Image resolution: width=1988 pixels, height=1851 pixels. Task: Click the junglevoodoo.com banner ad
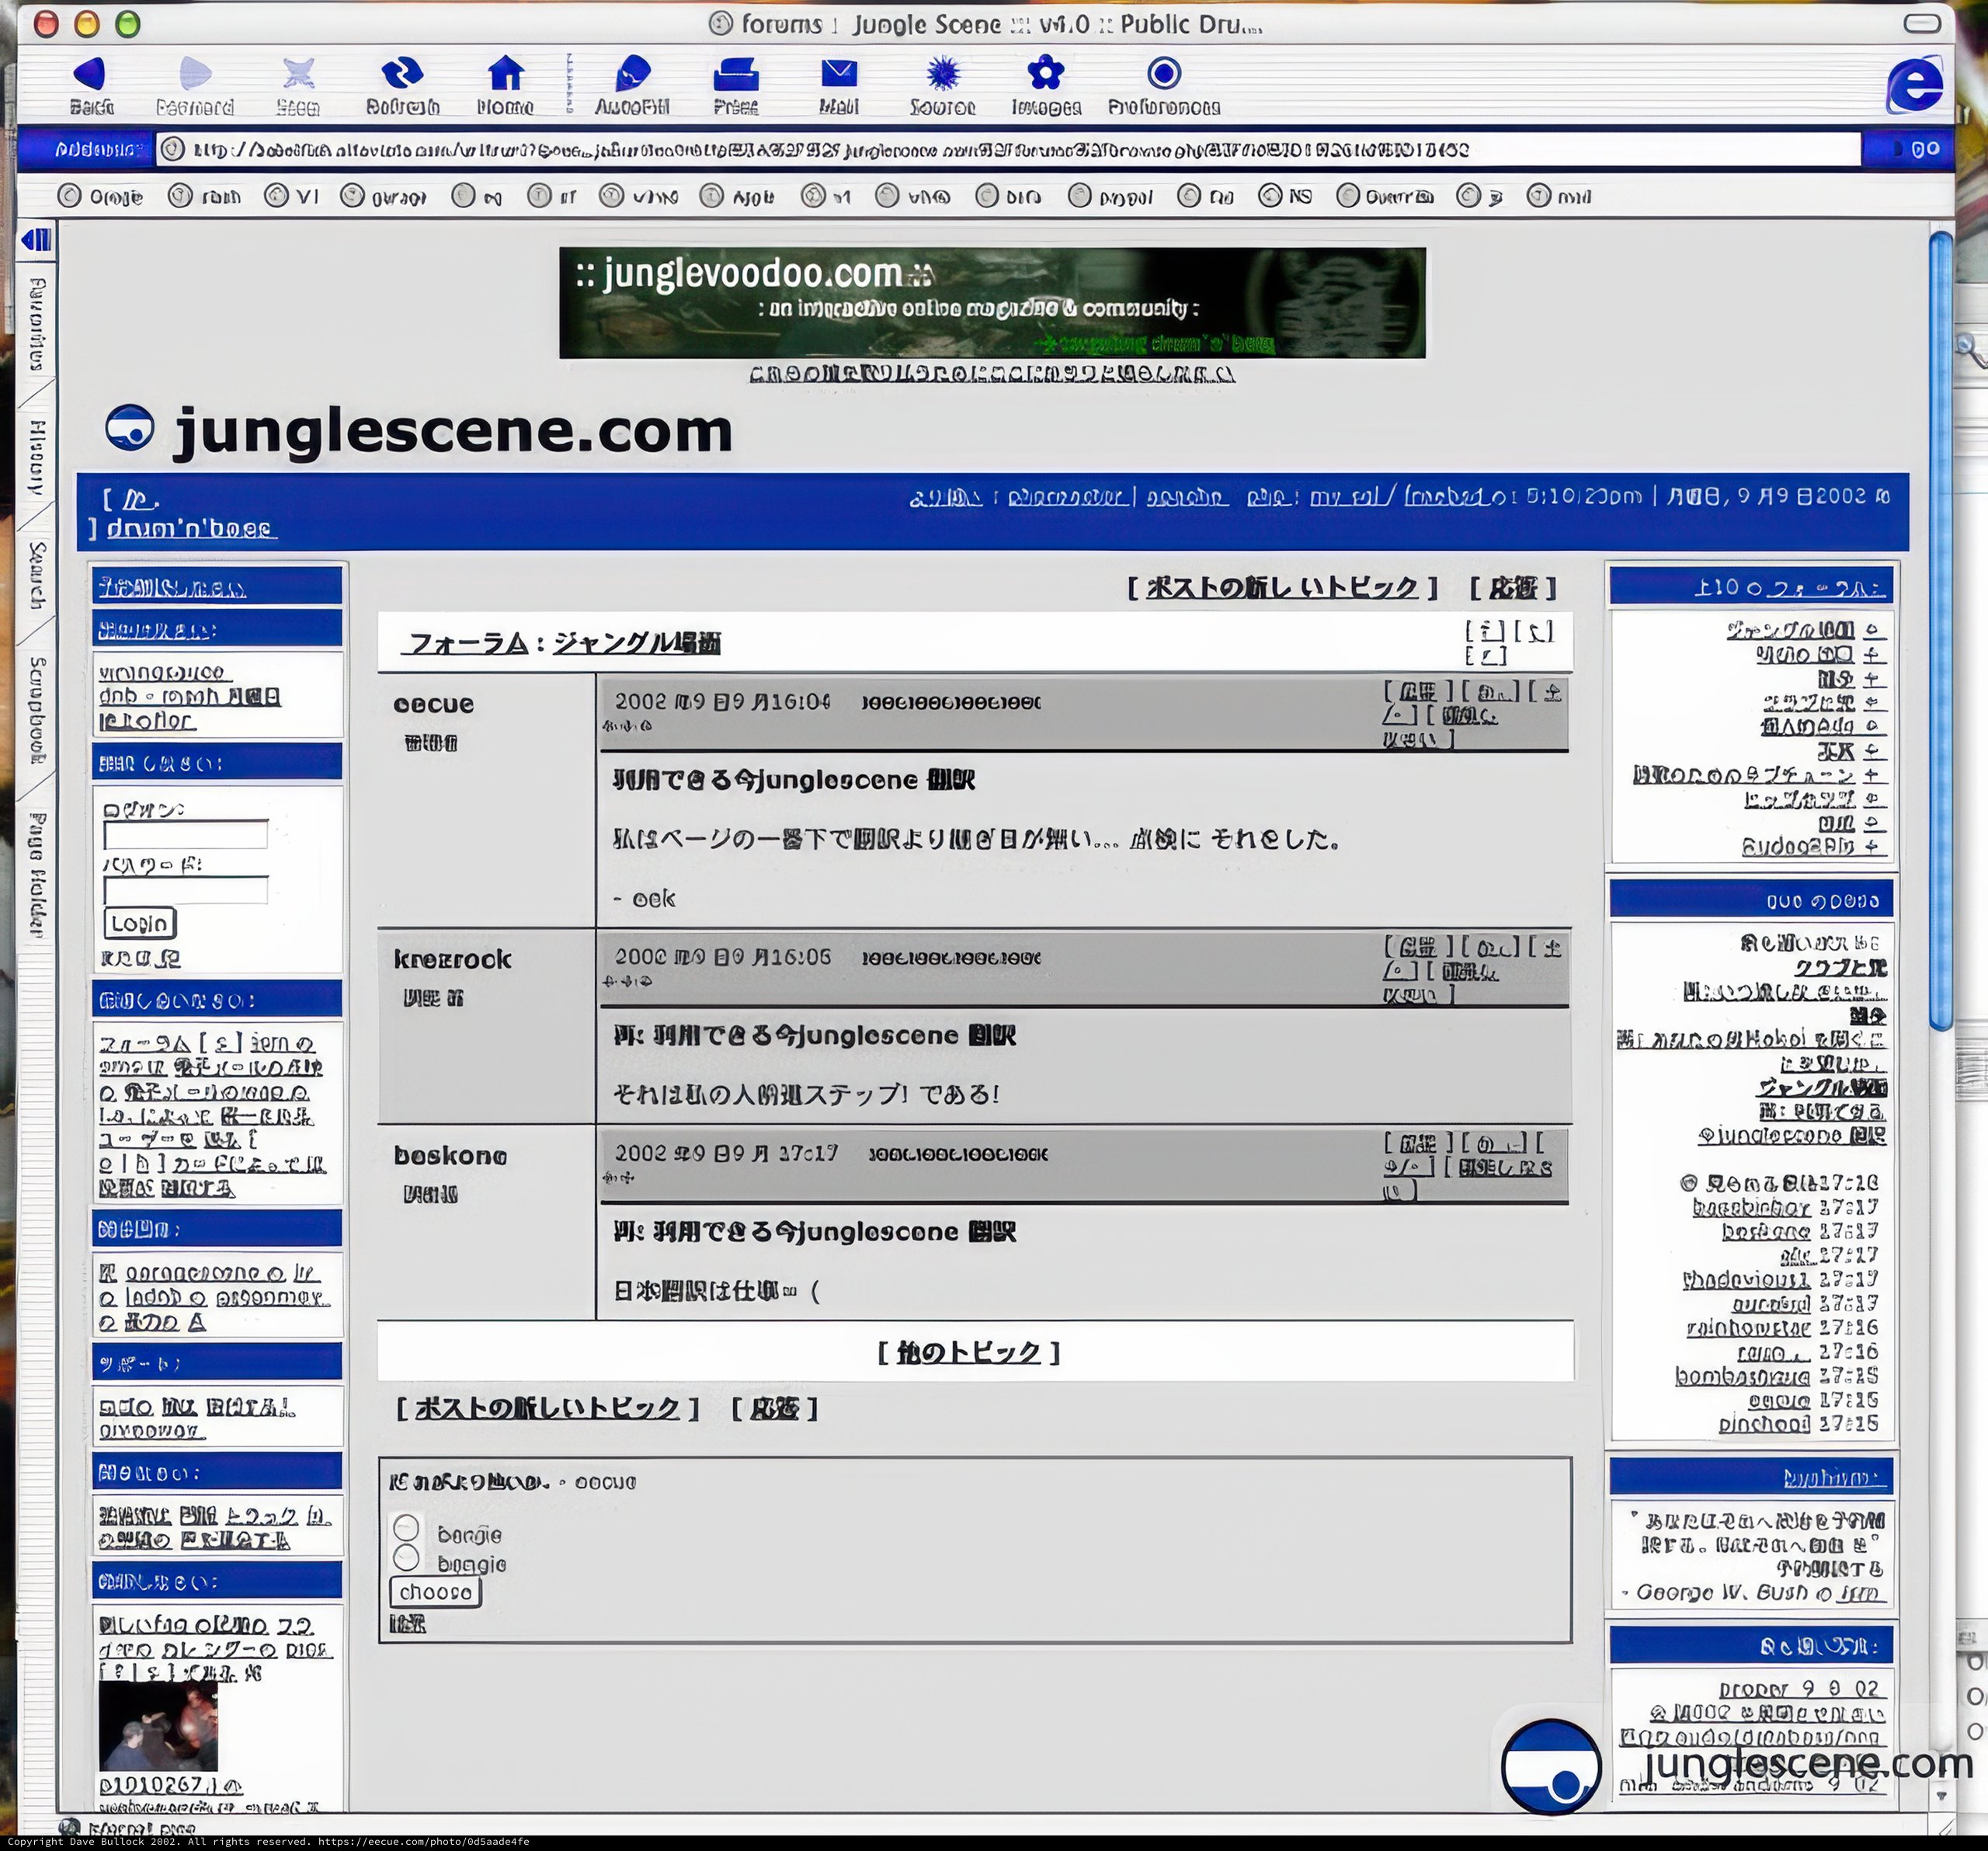pyautogui.click(x=992, y=303)
